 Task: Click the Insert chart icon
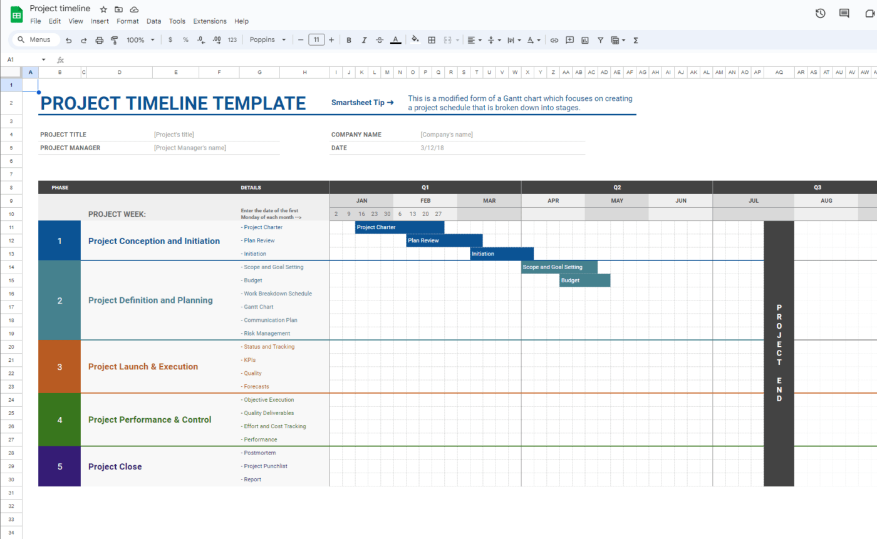pos(585,40)
